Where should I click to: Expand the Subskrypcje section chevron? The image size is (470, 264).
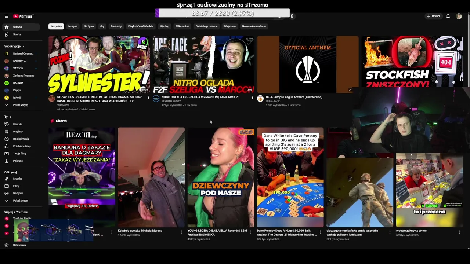[x=23, y=47]
